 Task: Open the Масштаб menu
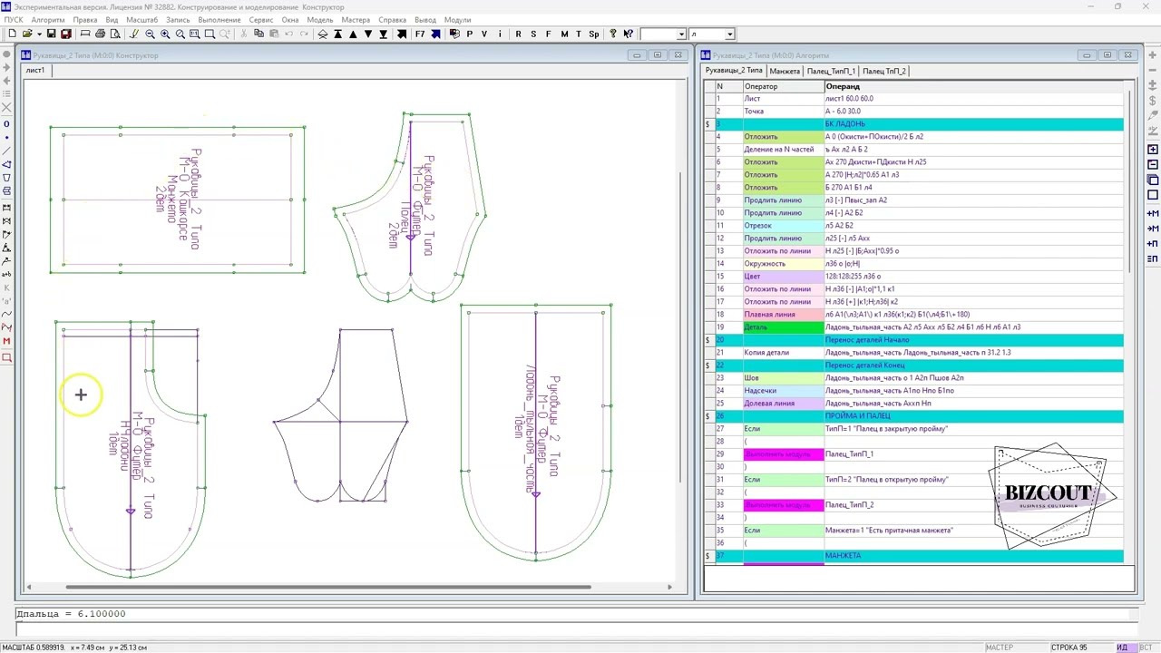[x=141, y=20]
